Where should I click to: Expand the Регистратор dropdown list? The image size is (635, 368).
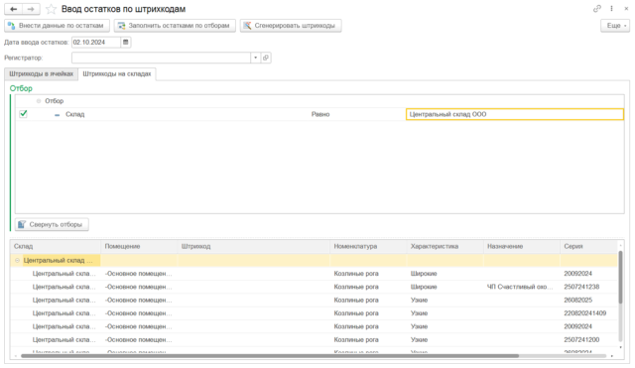256,58
